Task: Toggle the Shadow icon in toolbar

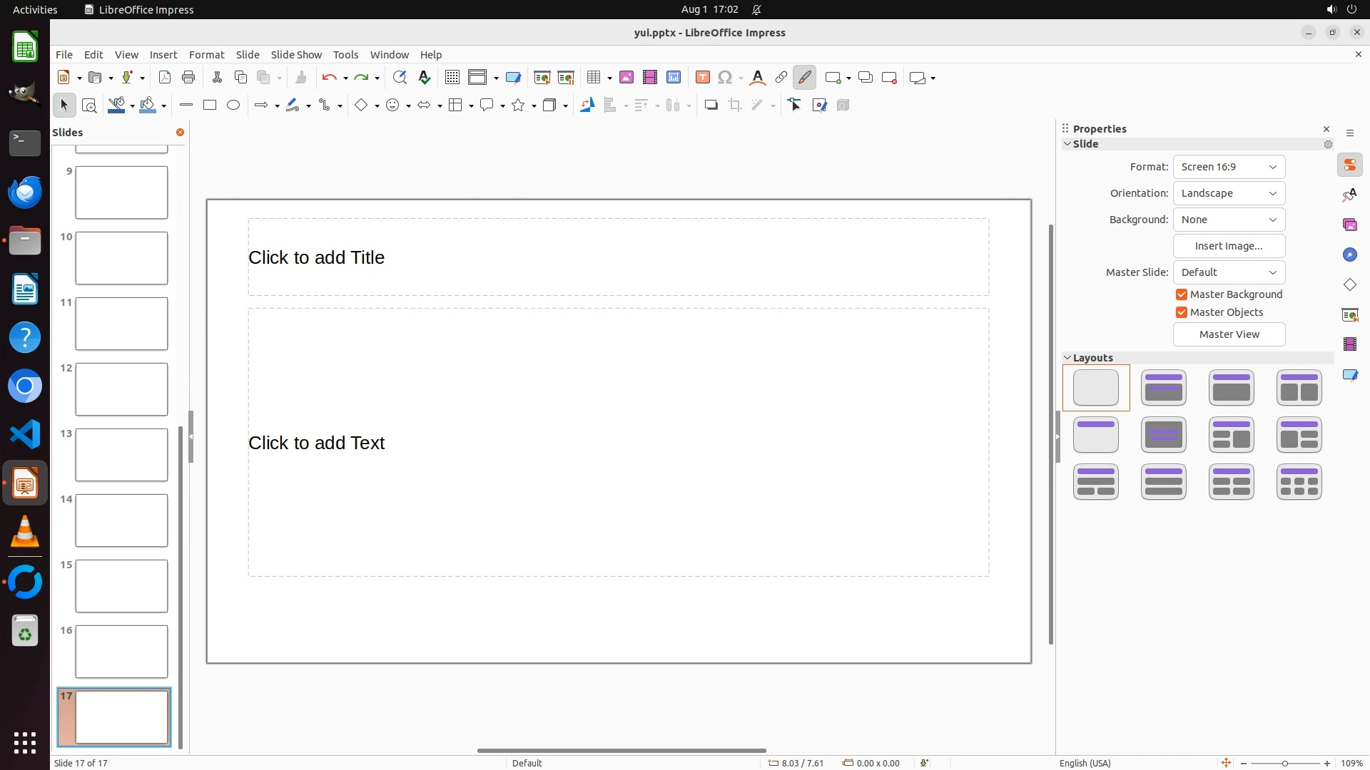Action: point(711,106)
